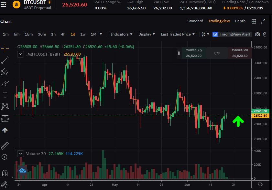The height and width of the screenshot is (190, 272).
Task: Click the Market Sell button
Action: [x=240, y=53]
